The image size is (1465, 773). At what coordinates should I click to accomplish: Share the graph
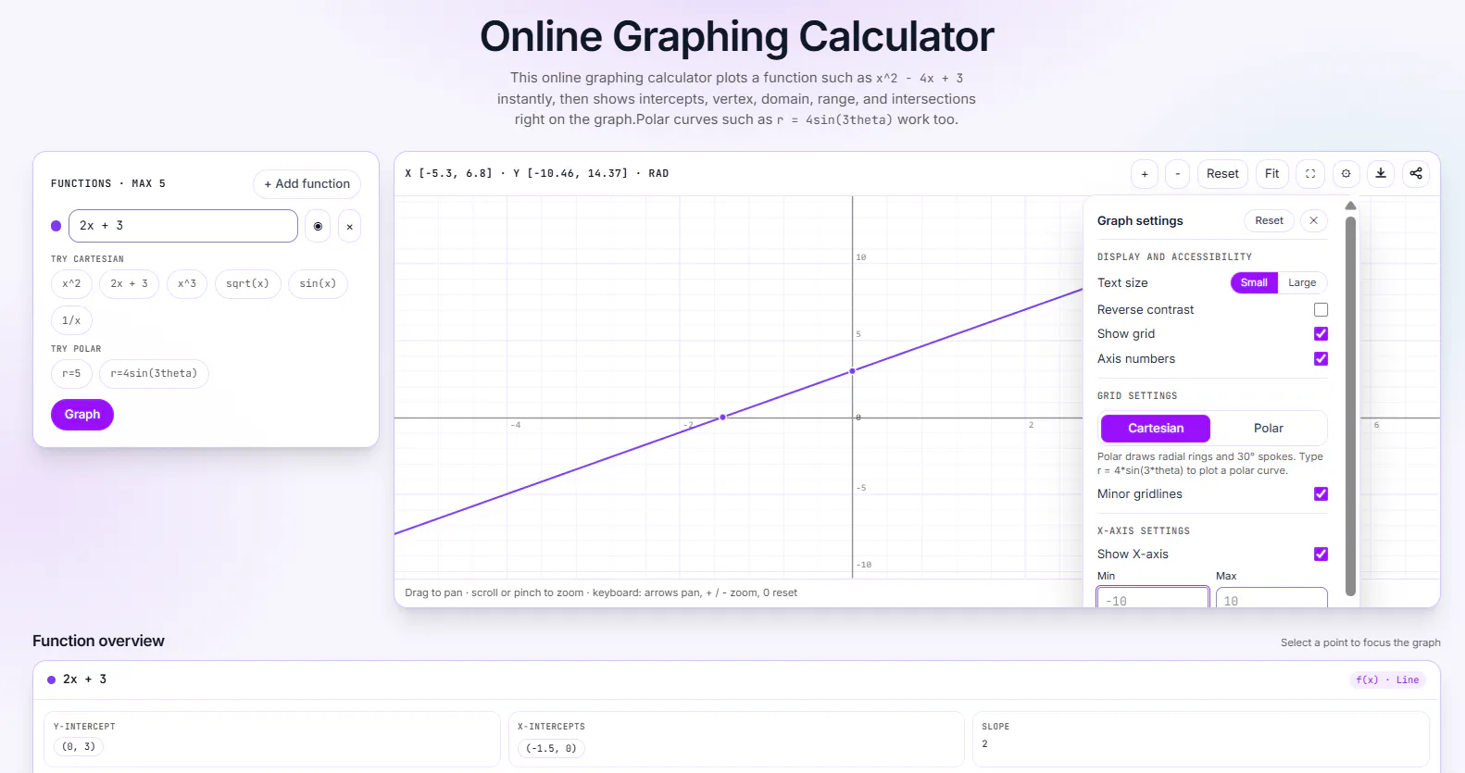coord(1416,174)
